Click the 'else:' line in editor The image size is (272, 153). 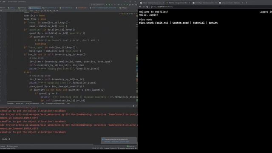coord(27,72)
